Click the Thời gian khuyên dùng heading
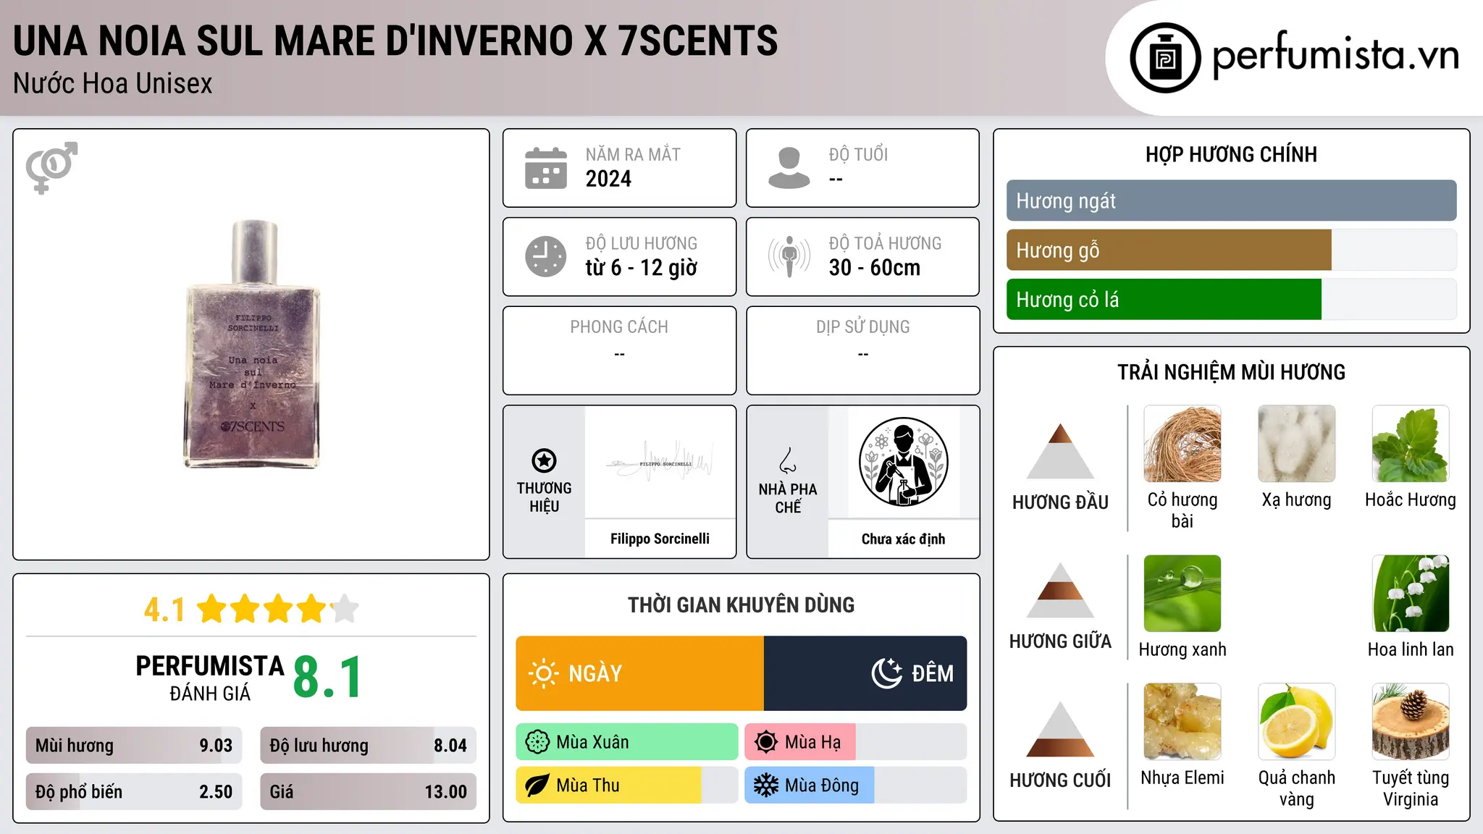The image size is (1483, 834). point(741,605)
